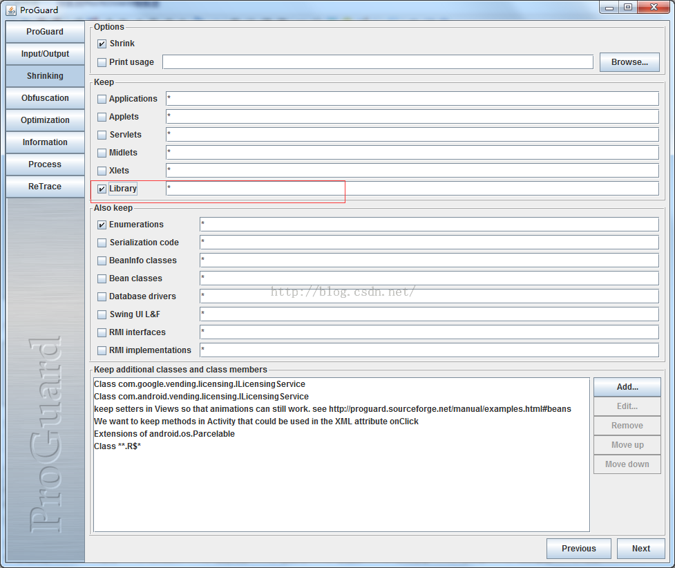Click the Browse... button for print usage
This screenshot has width=675, height=568.
coord(629,62)
